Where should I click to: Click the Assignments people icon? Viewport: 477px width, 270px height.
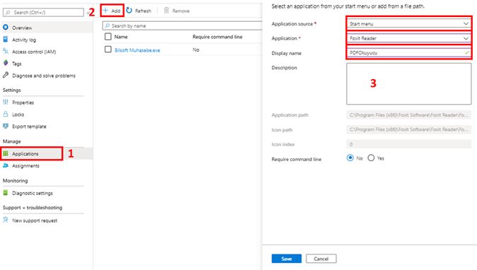6,165
